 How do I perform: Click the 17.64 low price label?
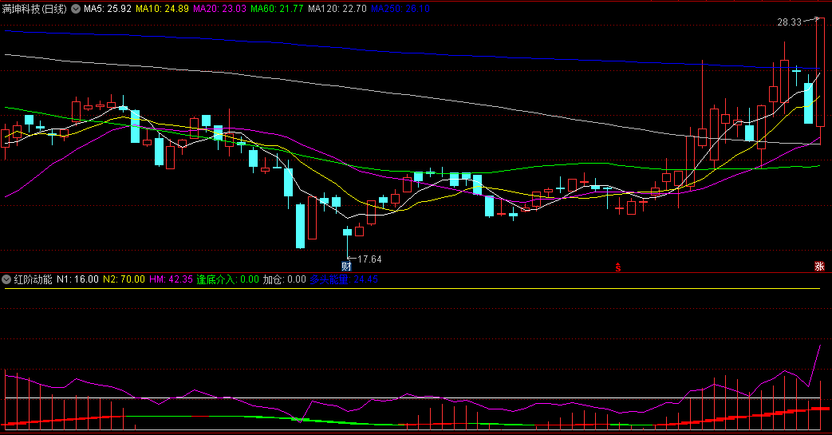coord(370,259)
